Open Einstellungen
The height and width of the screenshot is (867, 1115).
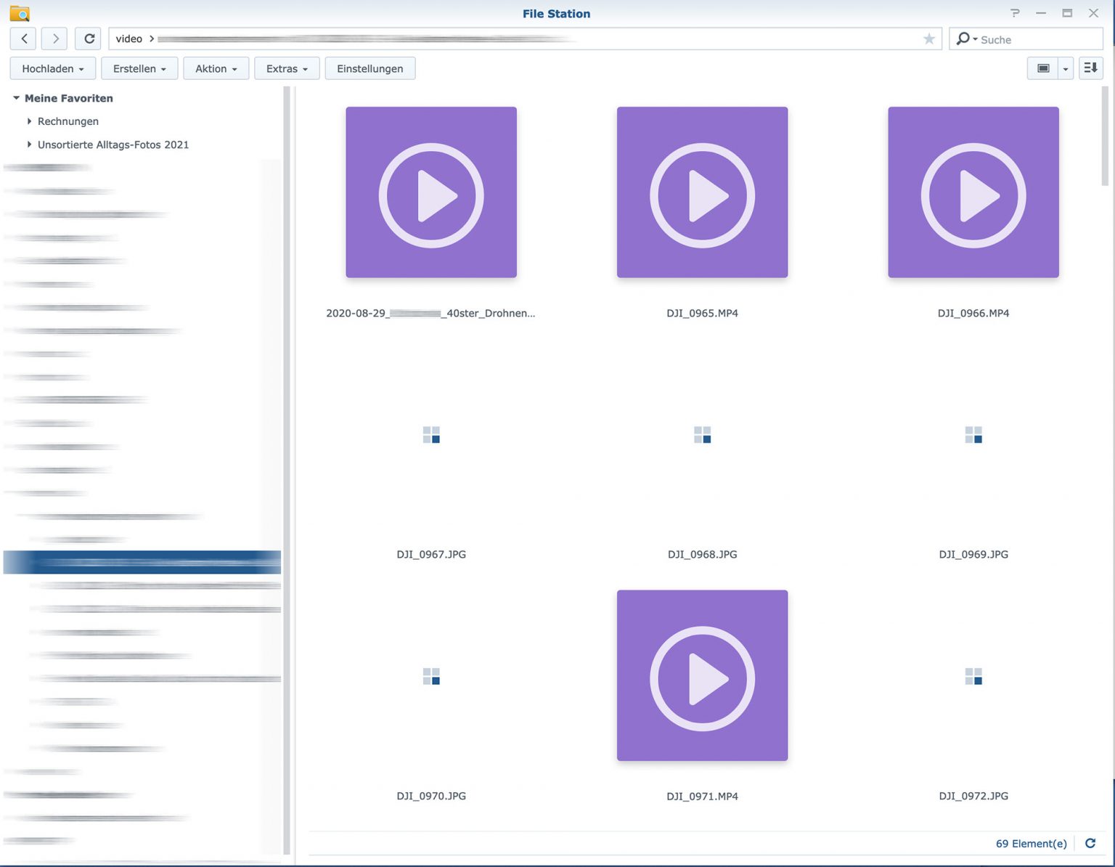pos(370,68)
